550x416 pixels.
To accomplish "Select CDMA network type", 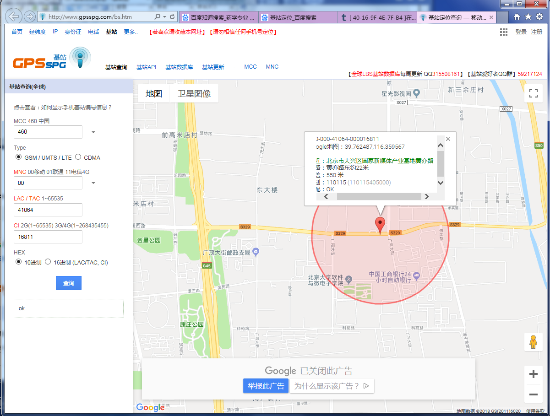I will coord(78,157).
